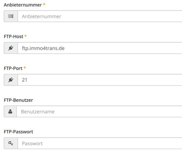The image size is (182, 151).
Task: Click the FTP-Passwort field label
Action: click(19, 132)
